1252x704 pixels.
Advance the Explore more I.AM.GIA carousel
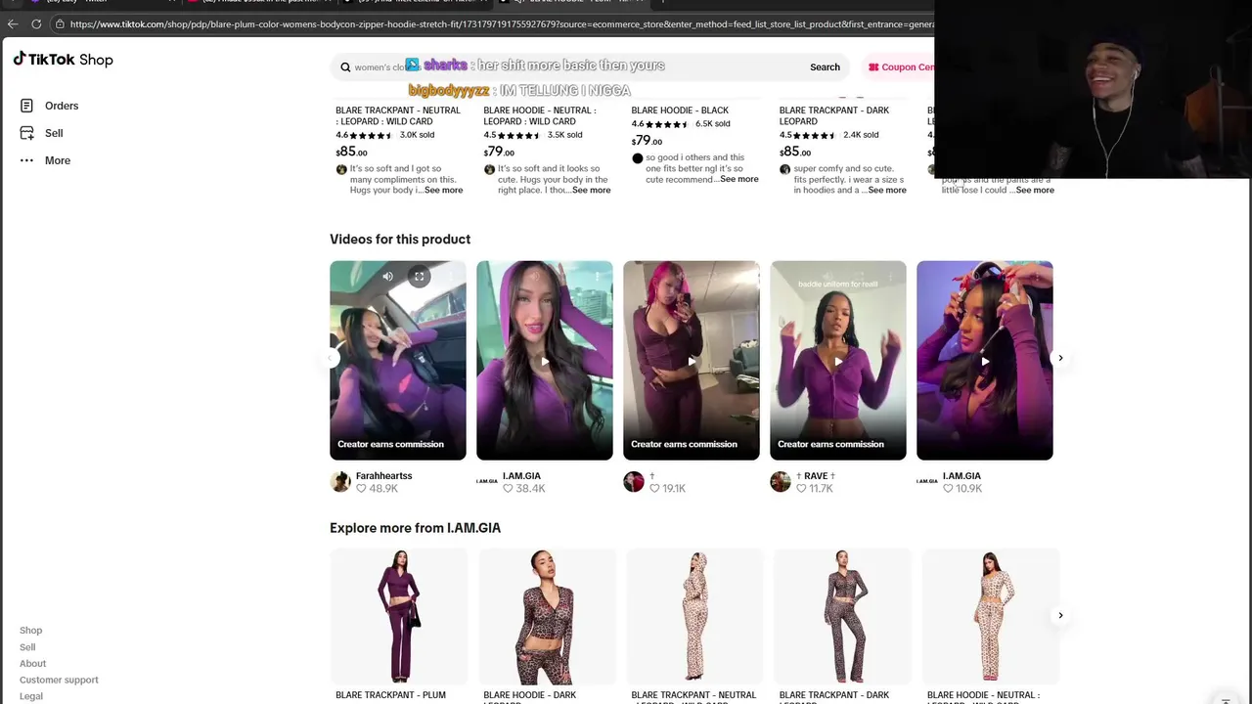tap(1060, 615)
